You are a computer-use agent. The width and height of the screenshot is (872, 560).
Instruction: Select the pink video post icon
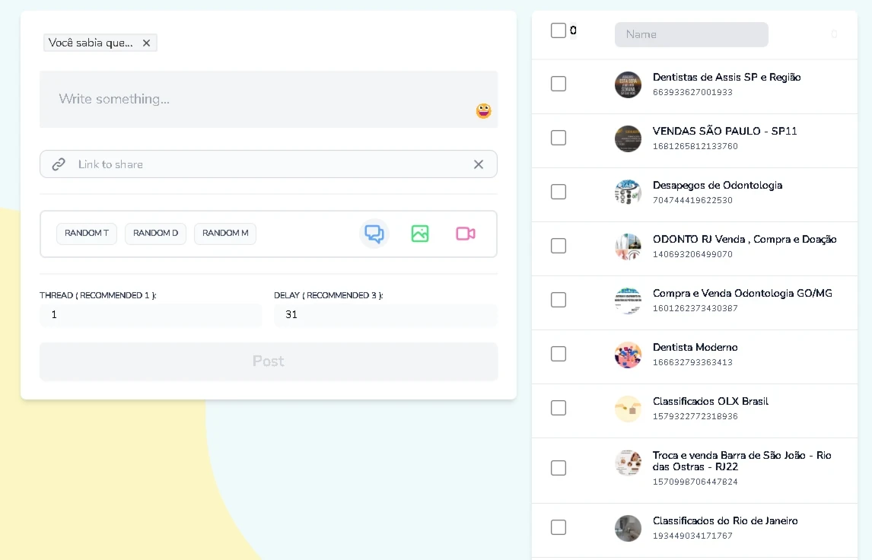(466, 234)
